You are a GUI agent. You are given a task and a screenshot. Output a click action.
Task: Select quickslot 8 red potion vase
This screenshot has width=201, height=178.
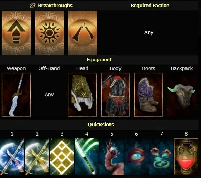click(186, 157)
